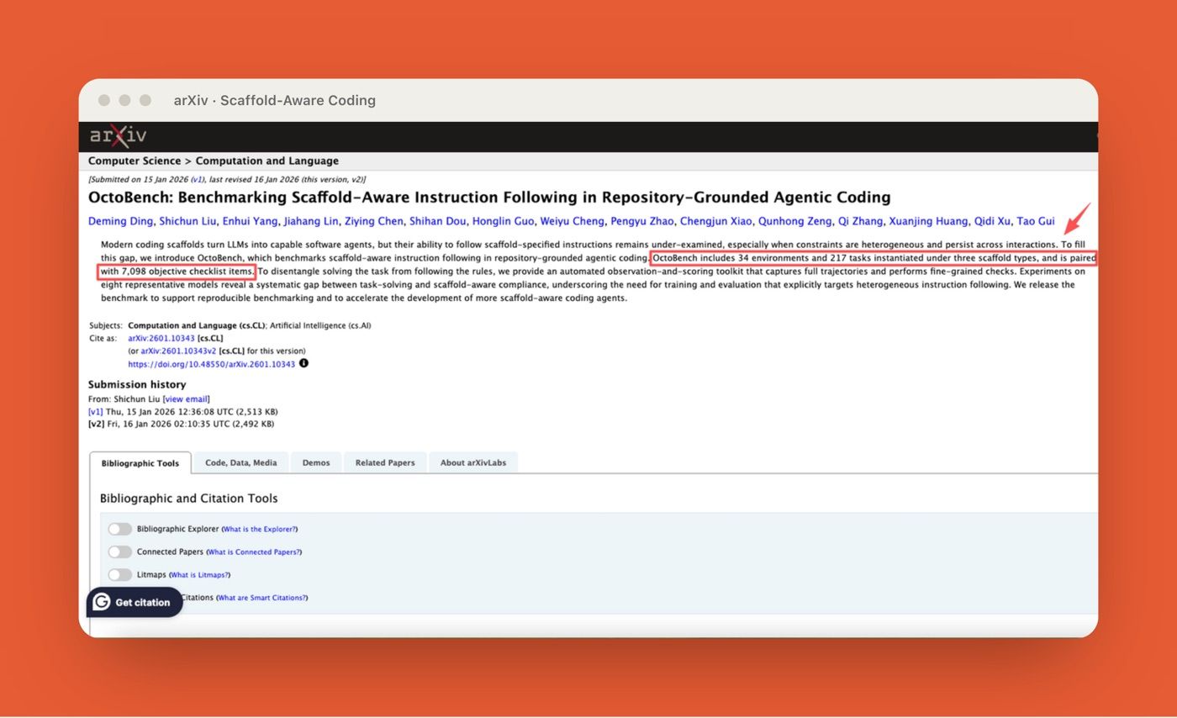
Task: Click the view email link
Action: [186, 399]
